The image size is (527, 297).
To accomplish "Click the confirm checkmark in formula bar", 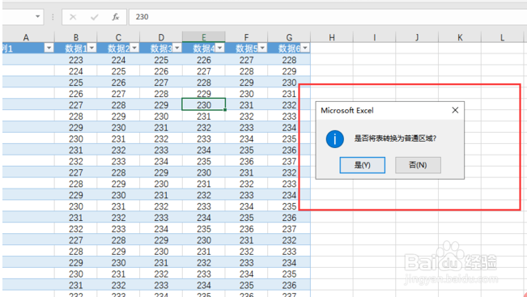I will [95, 17].
